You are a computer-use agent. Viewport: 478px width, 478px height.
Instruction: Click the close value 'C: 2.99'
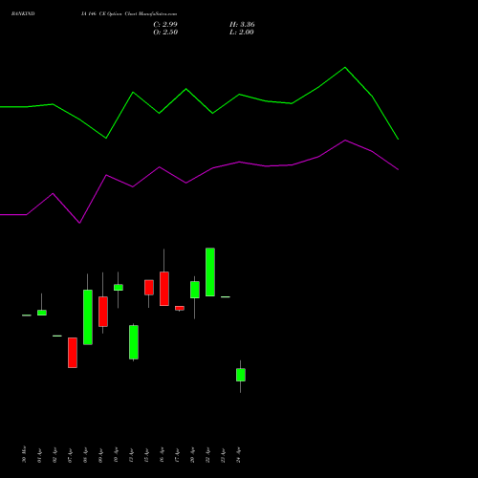pyautogui.click(x=165, y=25)
